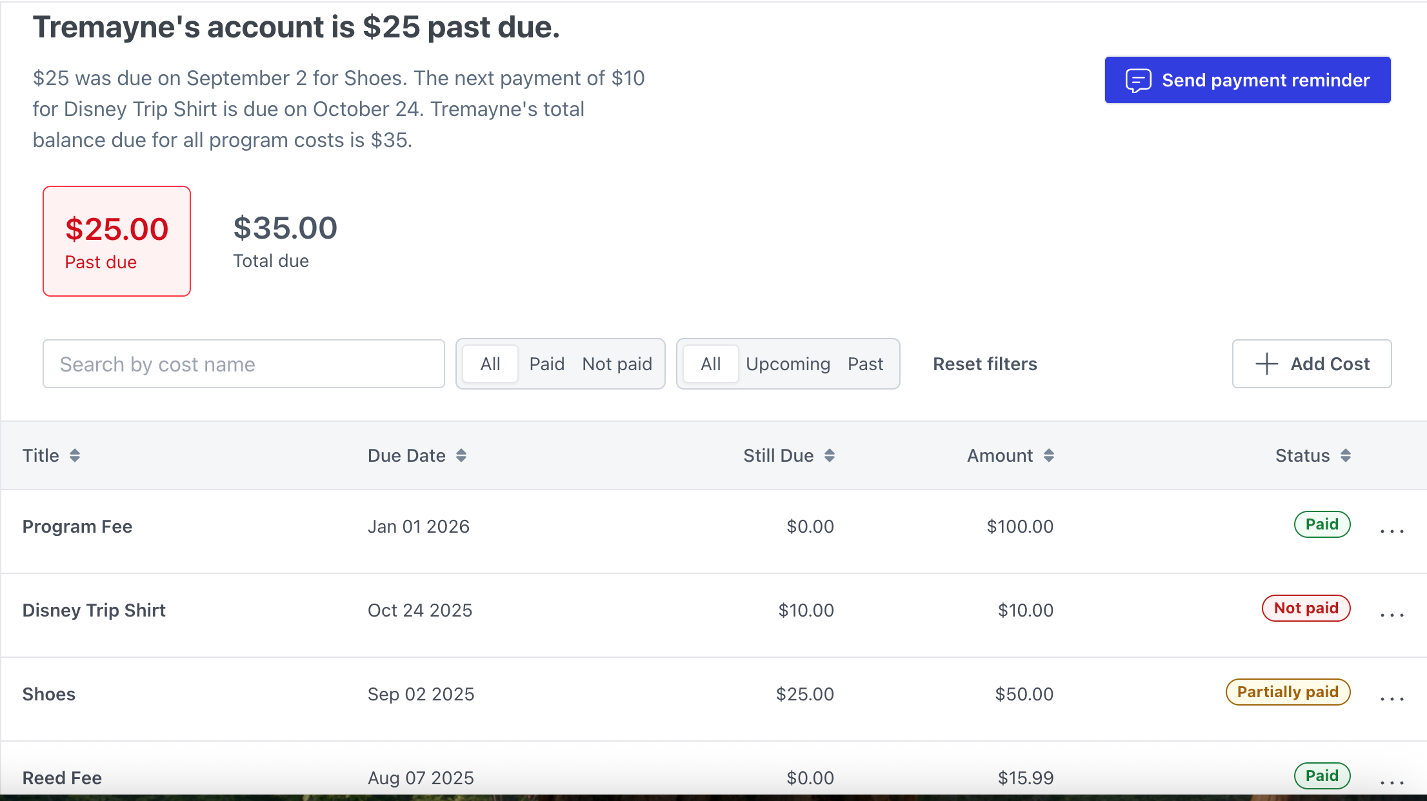The height and width of the screenshot is (801, 1427).
Task: Select All in the paid status filter
Action: pyautogui.click(x=490, y=364)
